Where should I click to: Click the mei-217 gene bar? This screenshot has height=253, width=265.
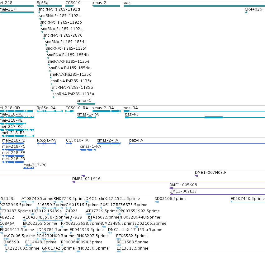point(17,12)
